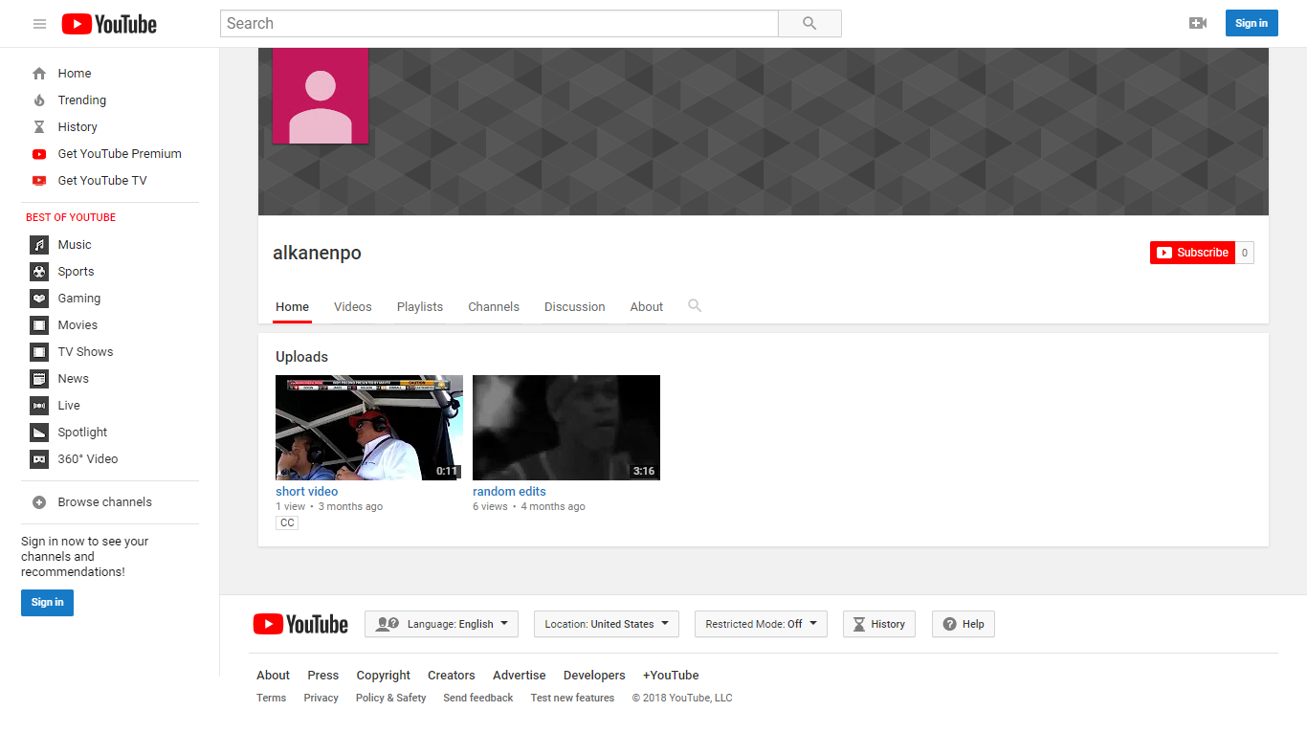Click the Live broadcast icon

[39, 406]
